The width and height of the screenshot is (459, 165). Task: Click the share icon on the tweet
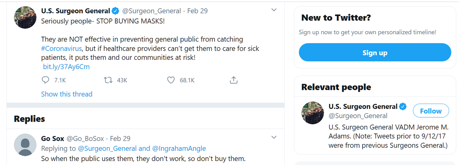[x=234, y=80]
